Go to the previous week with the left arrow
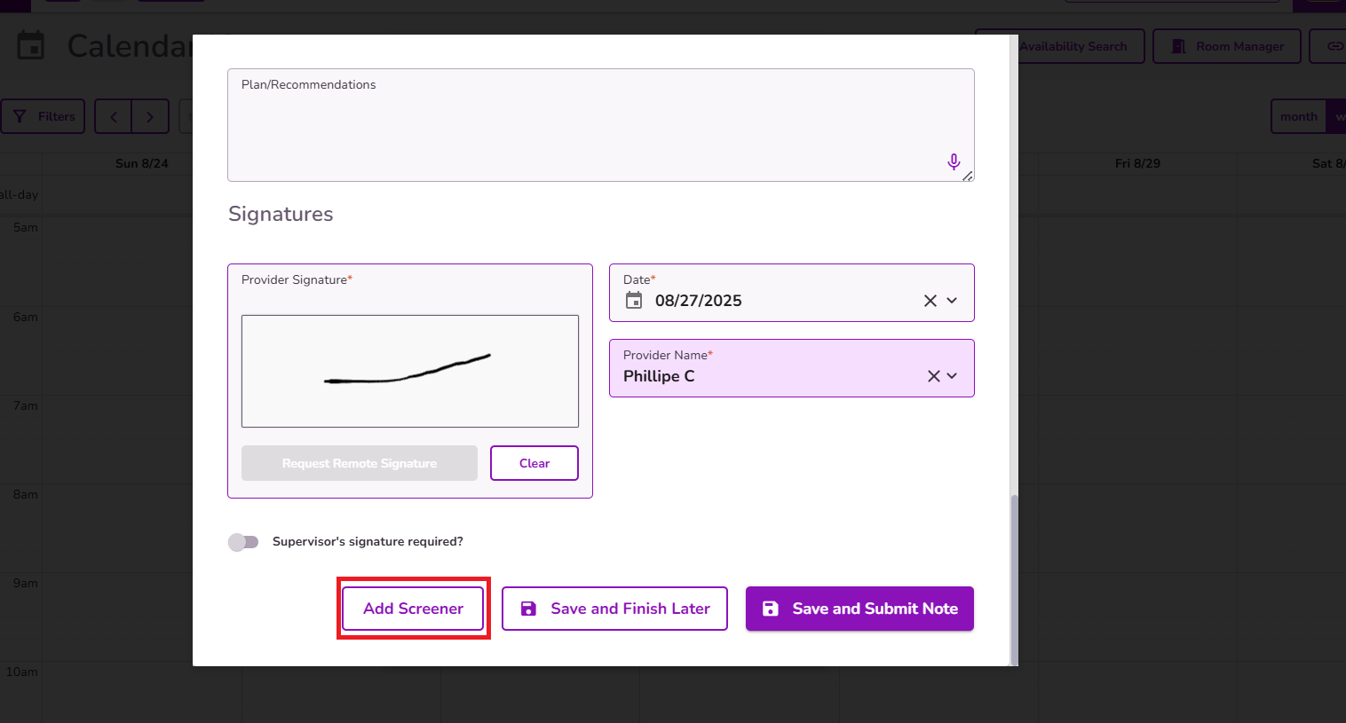The height and width of the screenshot is (723, 1346). tap(114, 116)
